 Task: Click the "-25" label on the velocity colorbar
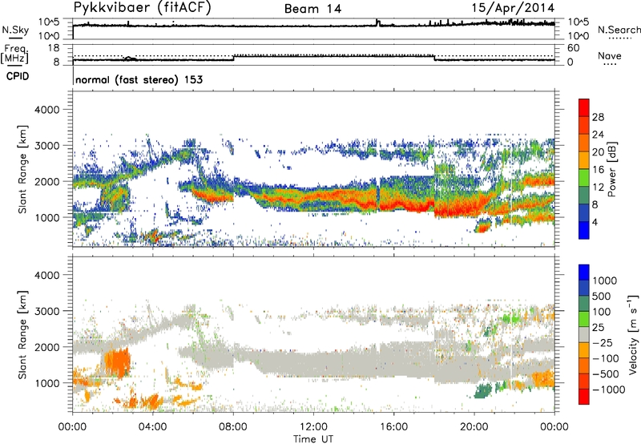point(602,343)
